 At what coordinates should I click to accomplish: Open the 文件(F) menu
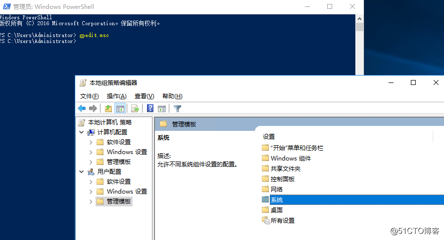89,96
